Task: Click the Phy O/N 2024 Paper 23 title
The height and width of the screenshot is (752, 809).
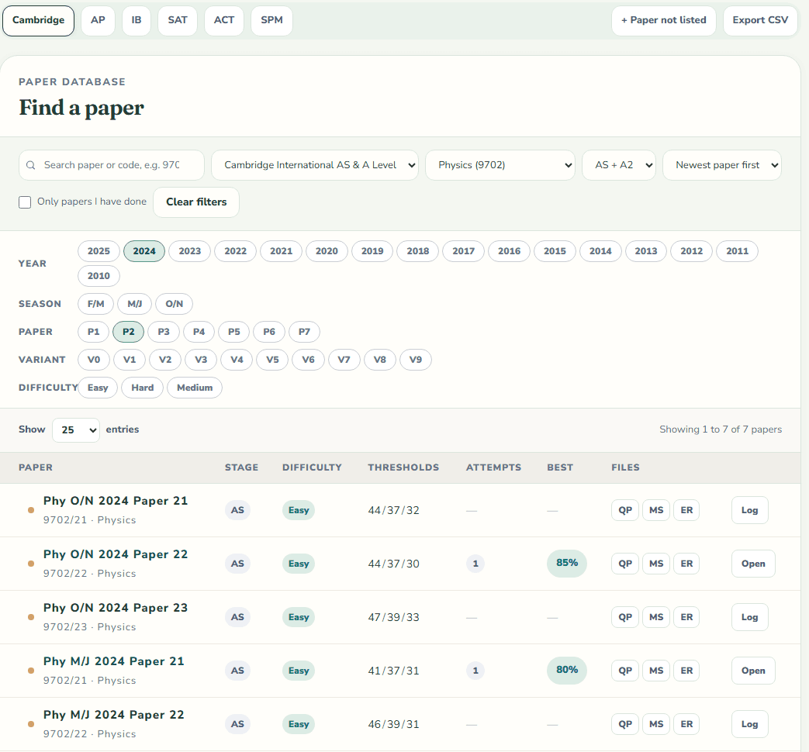Action: point(116,608)
